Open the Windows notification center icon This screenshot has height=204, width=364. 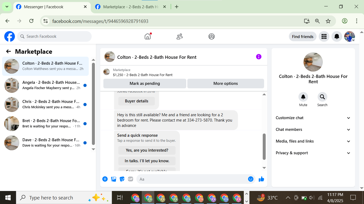353,198
